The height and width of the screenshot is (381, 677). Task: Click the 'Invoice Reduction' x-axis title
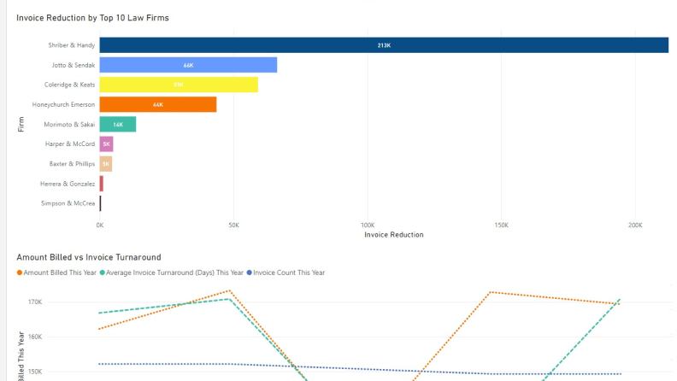(x=393, y=235)
